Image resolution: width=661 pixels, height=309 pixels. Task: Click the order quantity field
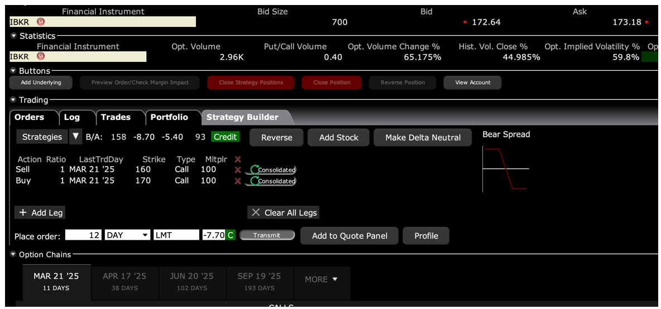click(83, 235)
